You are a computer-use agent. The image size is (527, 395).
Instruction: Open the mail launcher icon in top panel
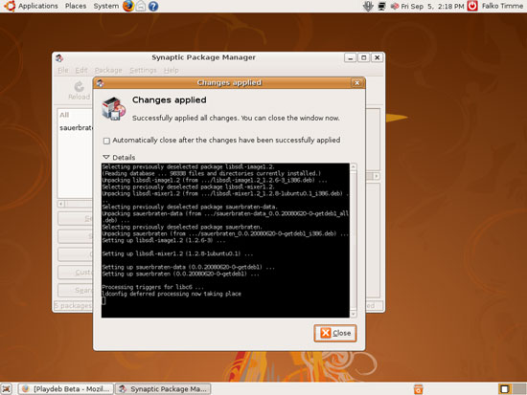coord(141,6)
